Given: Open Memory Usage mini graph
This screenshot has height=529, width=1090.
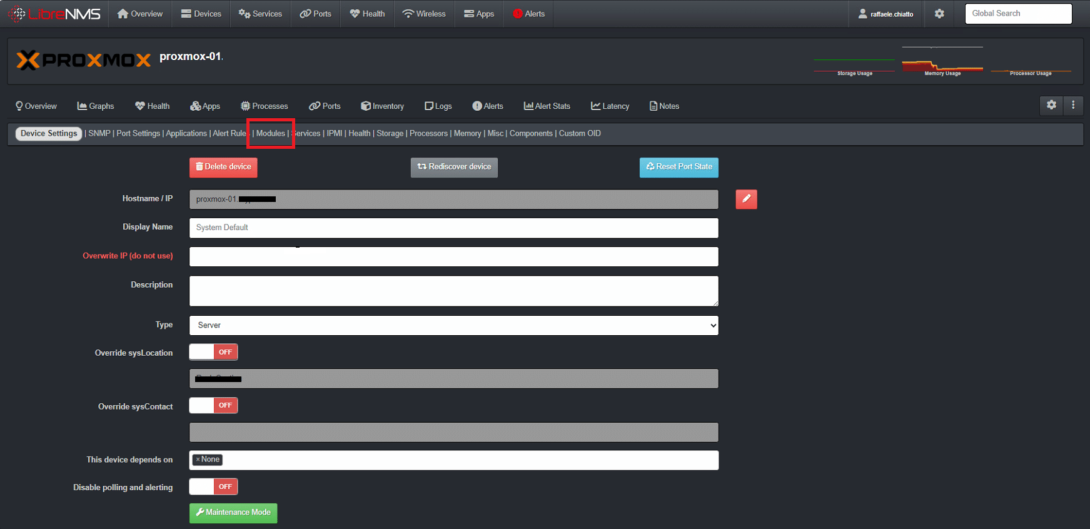Looking at the screenshot, I should tap(942, 61).
